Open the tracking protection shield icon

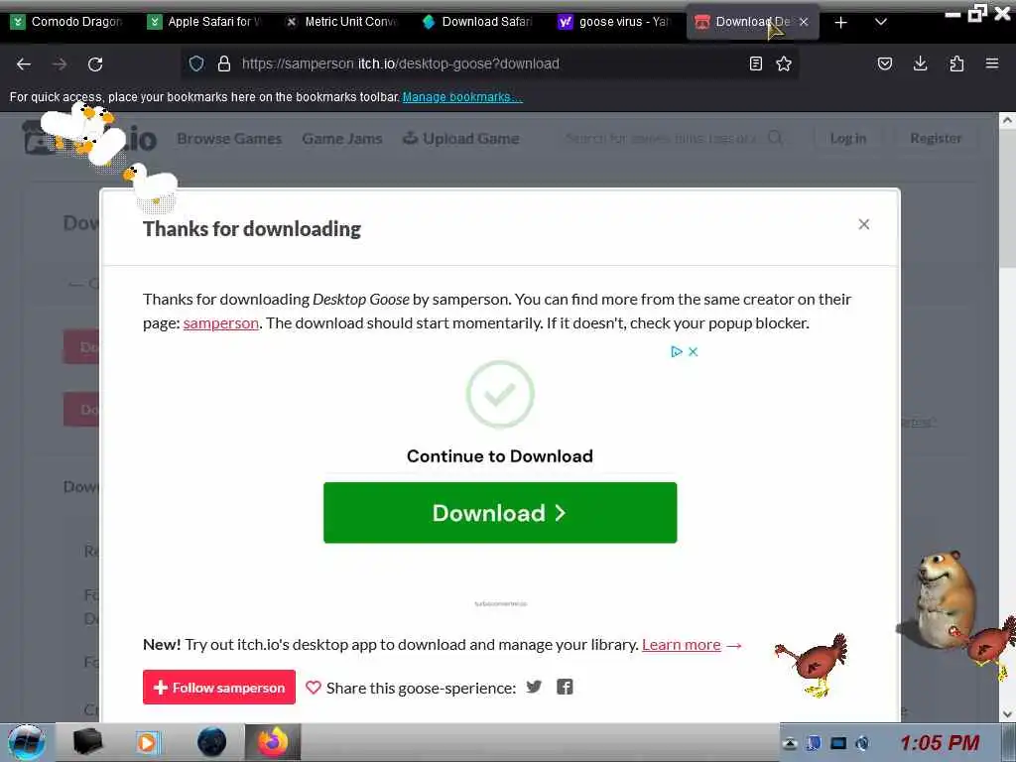(196, 63)
